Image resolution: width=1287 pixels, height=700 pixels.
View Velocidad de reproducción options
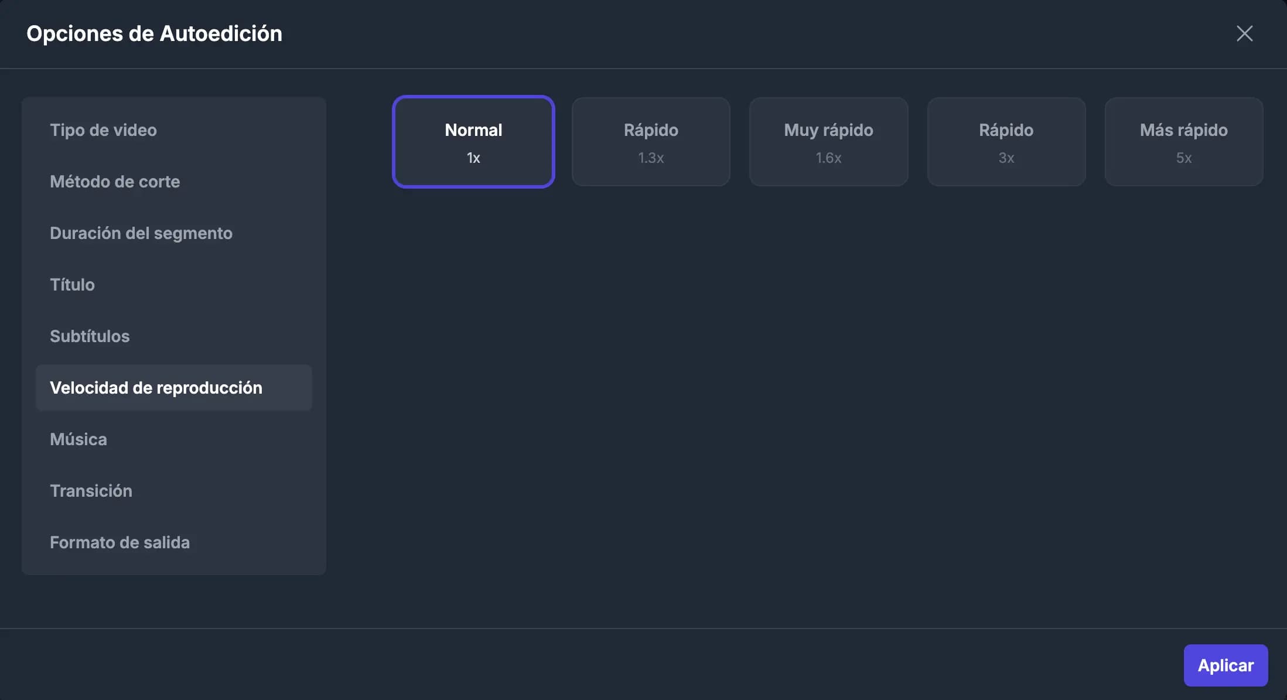pos(156,387)
